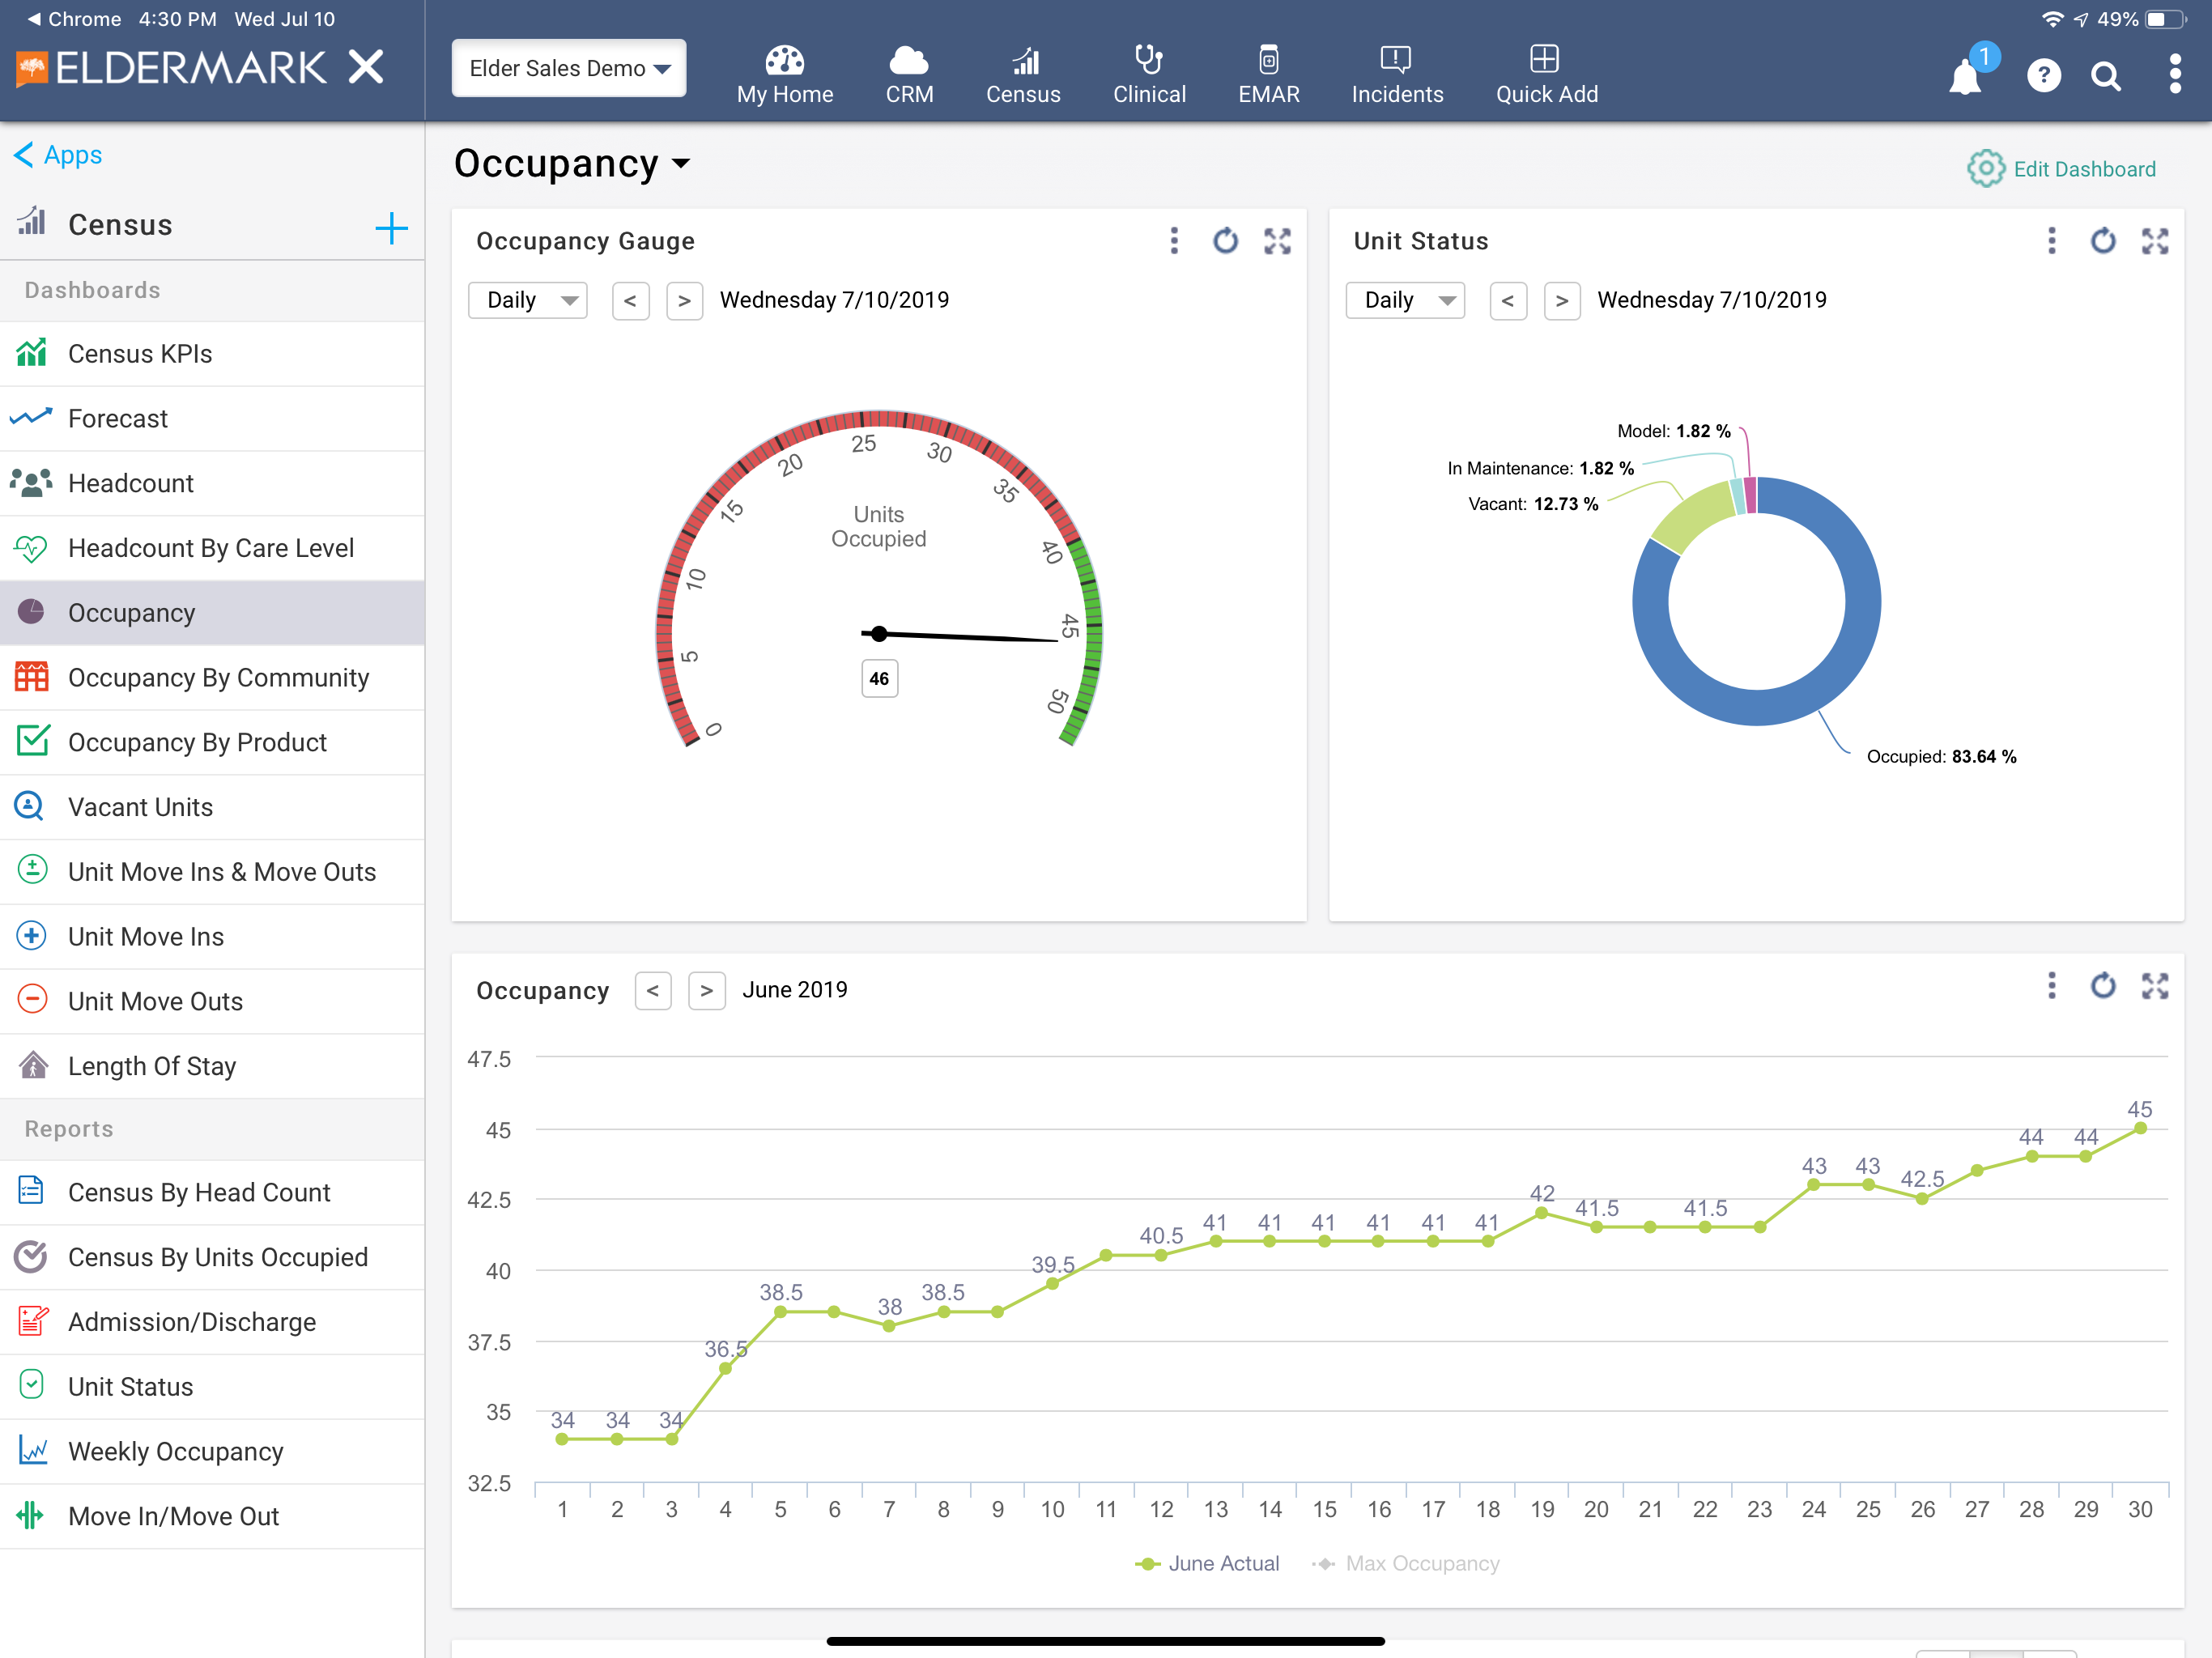Open the notifications bell icon
This screenshot has height=1658, width=2212.
tap(1966, 75)
